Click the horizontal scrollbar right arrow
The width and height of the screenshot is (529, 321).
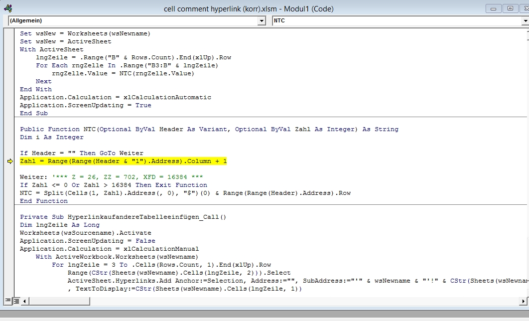click(523, 301)
